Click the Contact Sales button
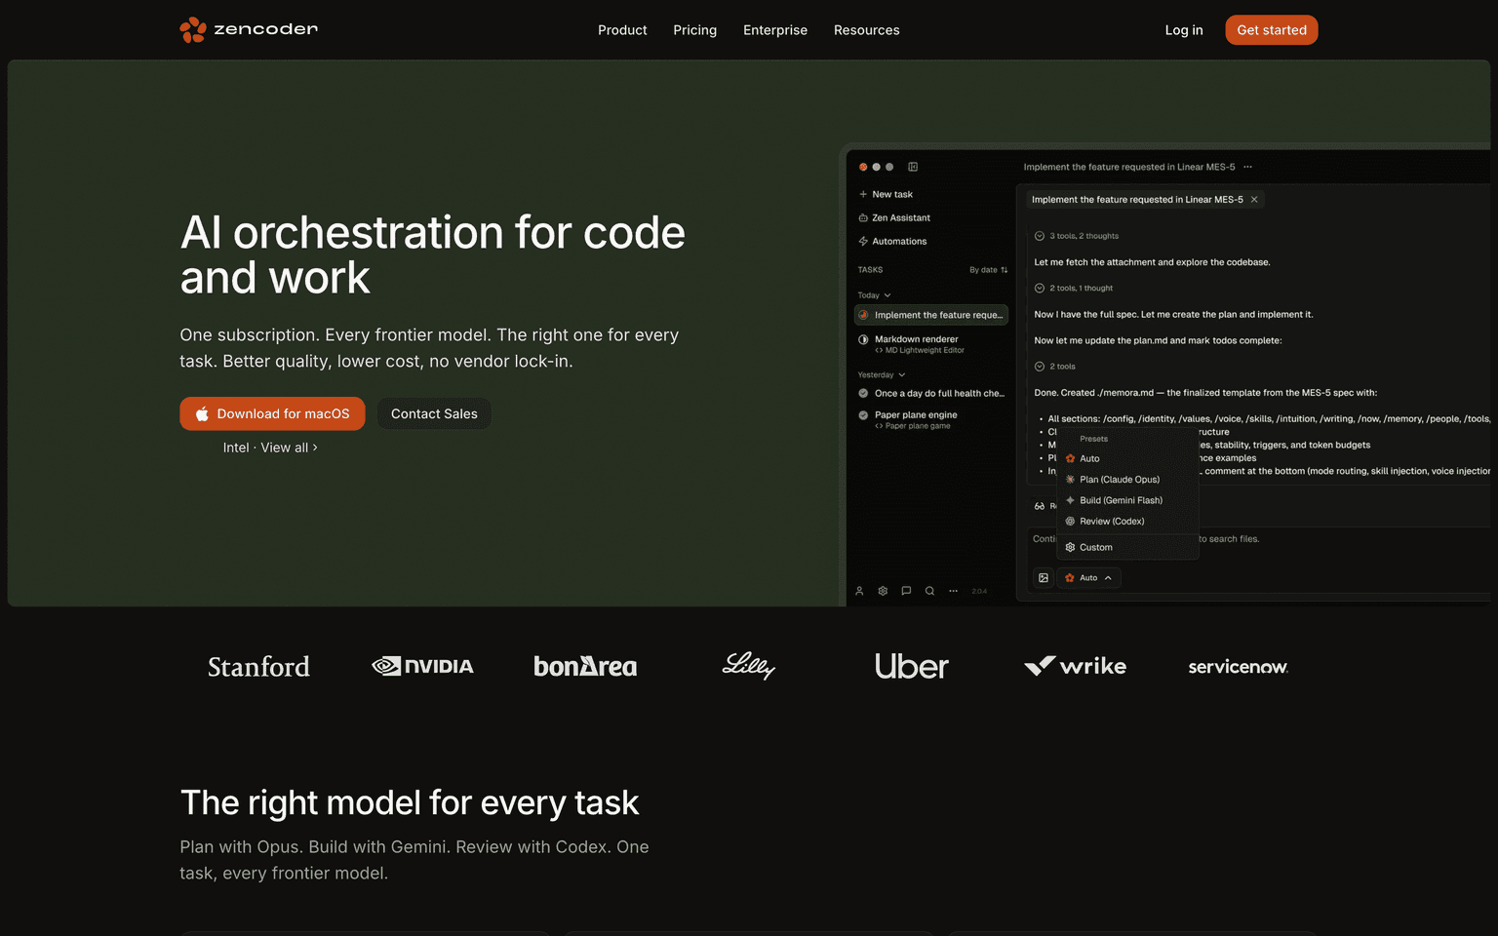This screenshot has height=936, width=1498. 434,413
